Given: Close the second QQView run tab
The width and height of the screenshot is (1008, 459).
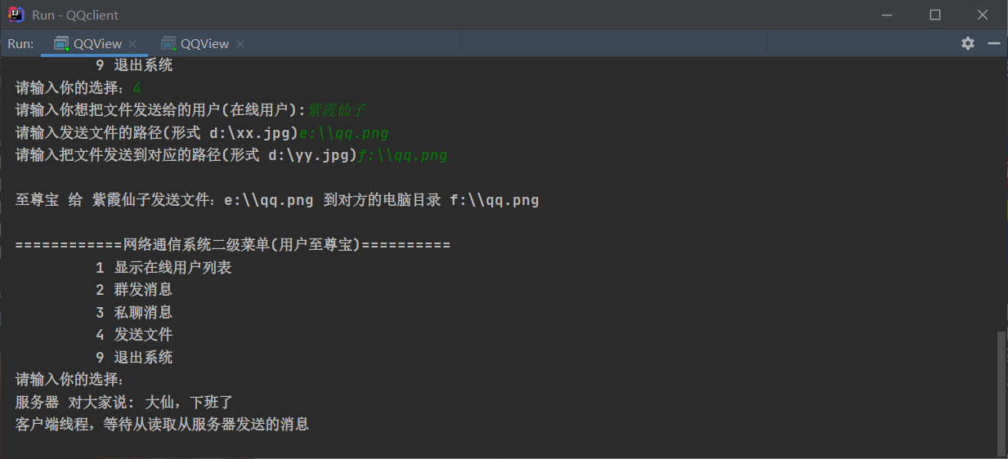Looking at the screenshot, I should coord(240,44).
